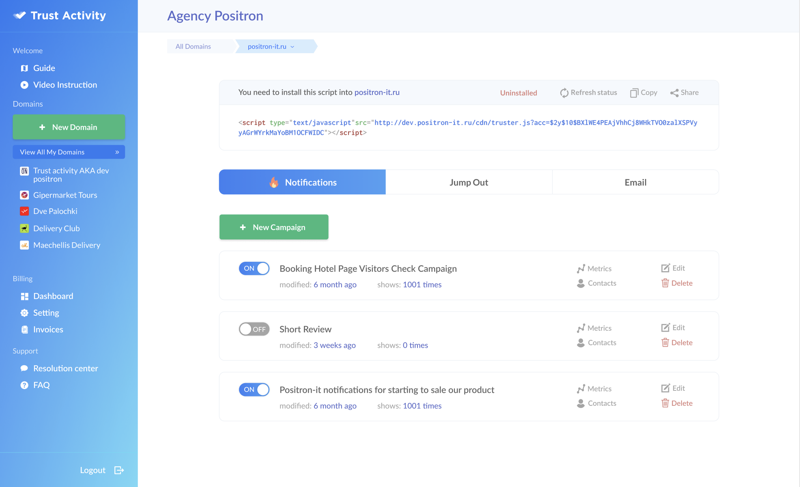Click the New Domain button

pos(69,127)
